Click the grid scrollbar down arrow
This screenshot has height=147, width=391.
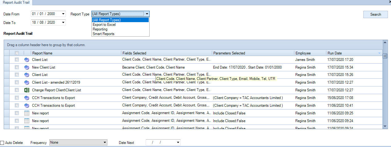385,126
